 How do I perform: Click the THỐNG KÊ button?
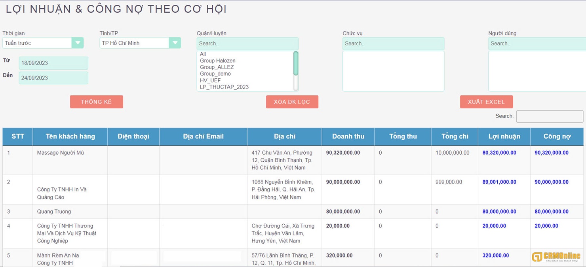(x=96, y=102)
